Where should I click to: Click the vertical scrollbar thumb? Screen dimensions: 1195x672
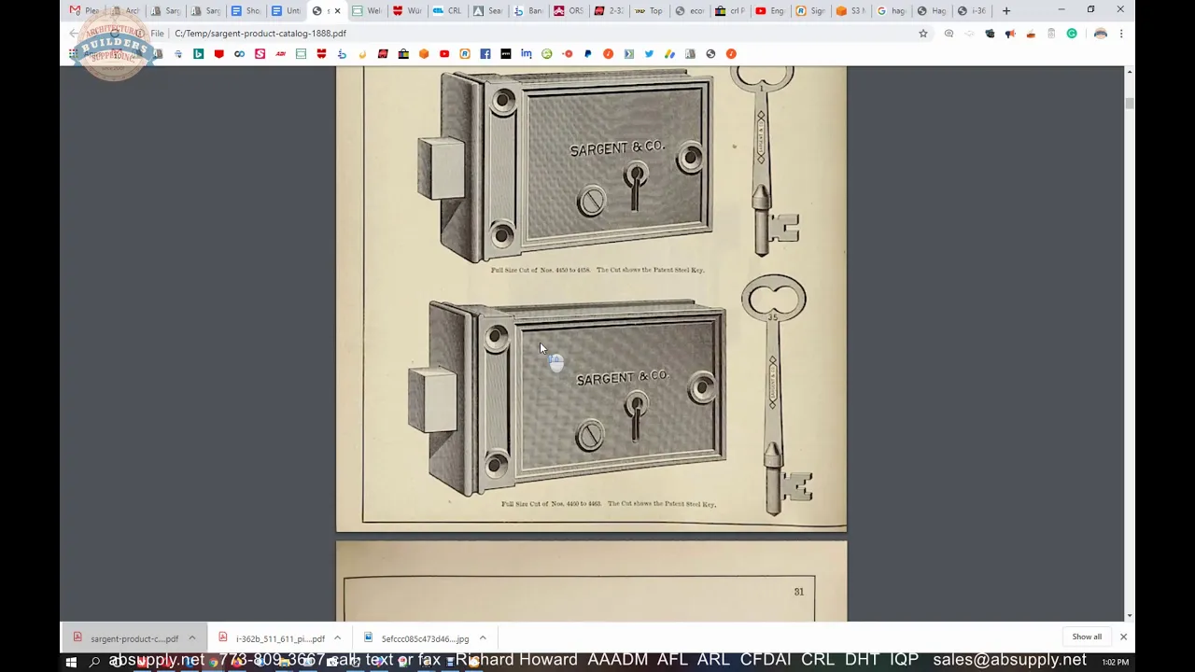1130,104
